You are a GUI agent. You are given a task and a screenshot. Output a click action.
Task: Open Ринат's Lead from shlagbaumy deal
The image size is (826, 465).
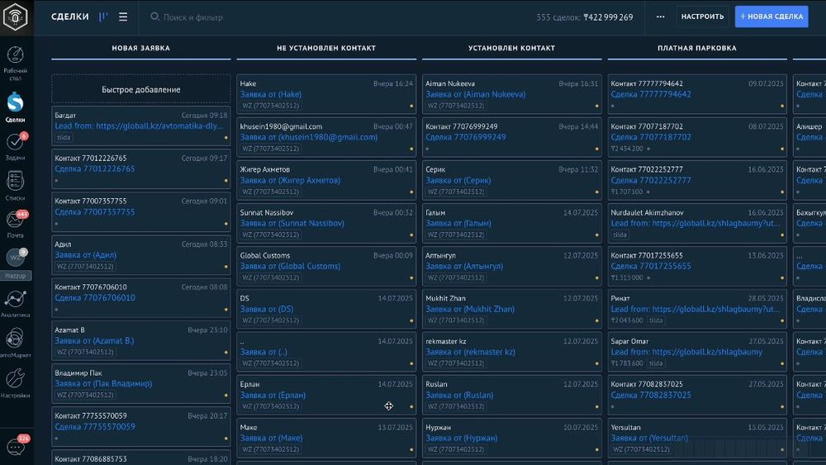tap(695, 309)
